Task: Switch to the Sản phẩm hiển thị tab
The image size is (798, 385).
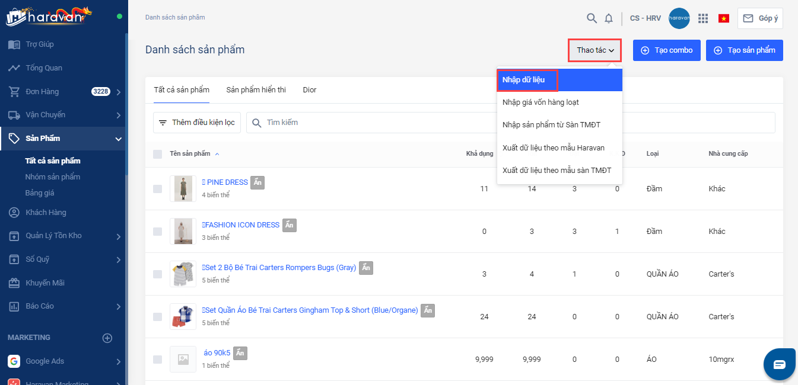Action: coord(256,90)
